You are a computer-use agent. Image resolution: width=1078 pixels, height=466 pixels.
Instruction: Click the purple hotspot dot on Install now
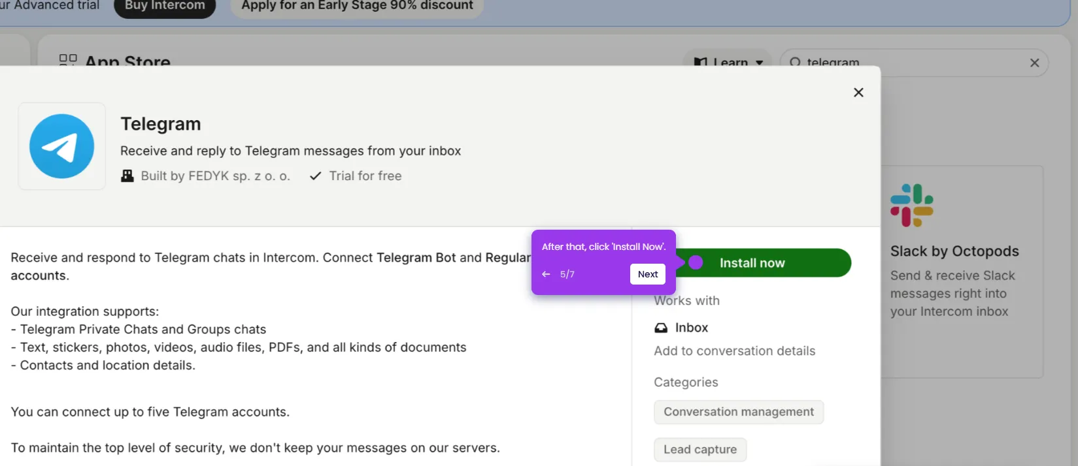pyautogui.click(x=696, y=262)
